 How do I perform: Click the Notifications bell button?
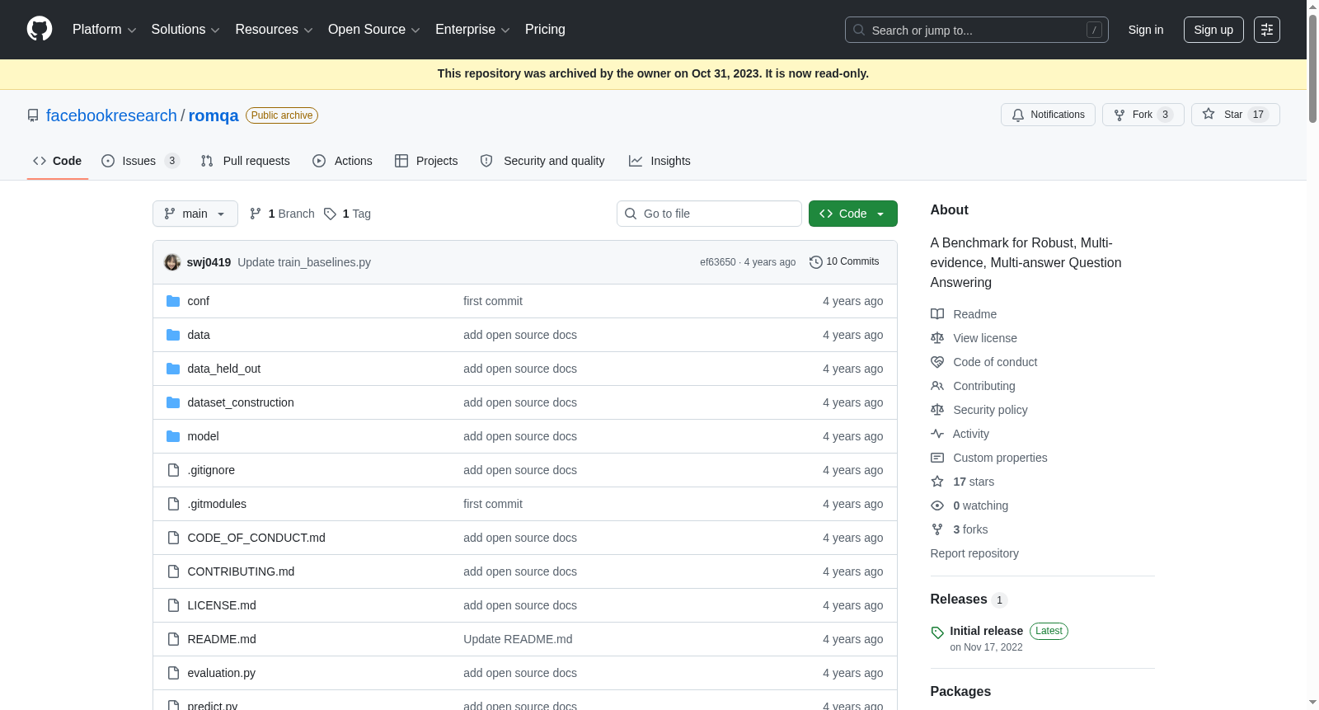tap(1048, 115)
